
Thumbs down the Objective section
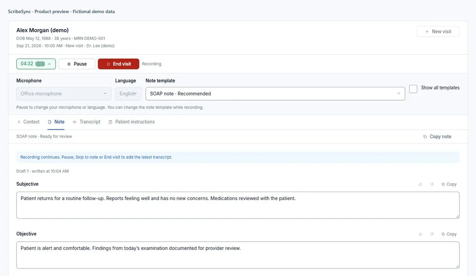click(432, 234)
